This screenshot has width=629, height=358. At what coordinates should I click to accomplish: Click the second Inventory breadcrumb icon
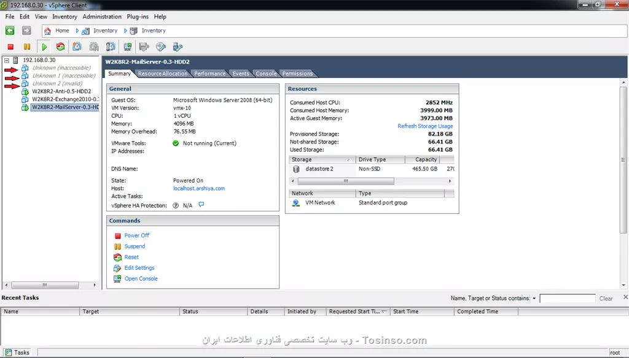(134, 31)
